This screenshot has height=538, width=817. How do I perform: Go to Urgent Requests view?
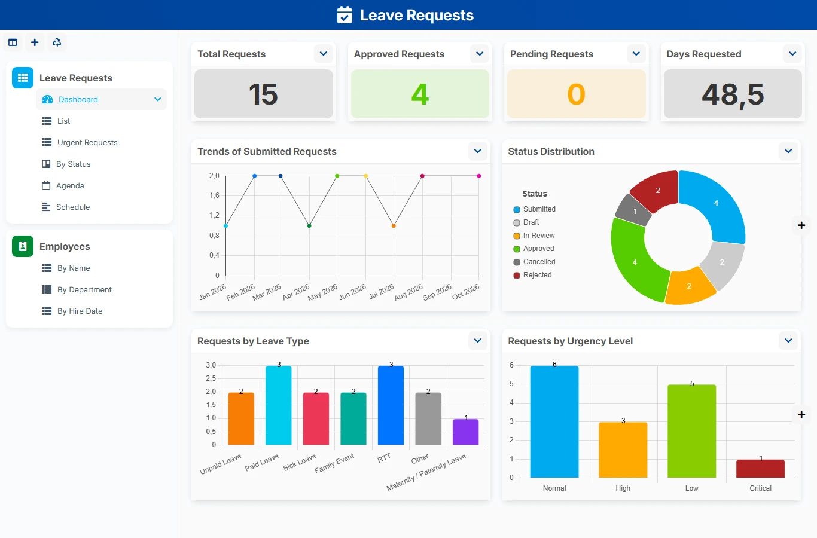101,142
